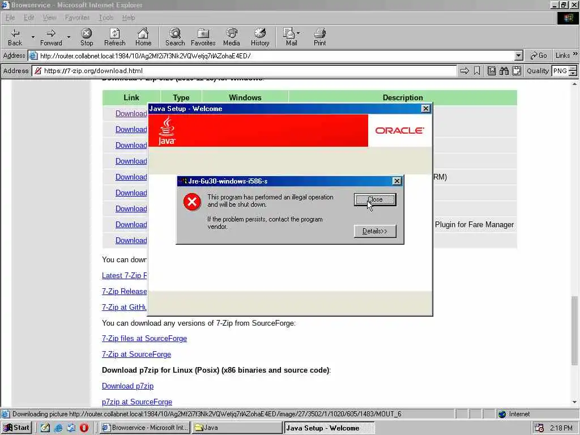The width and height of the screenshot is (580, 435).
Task: Click the Go button next to address bar
Action: click(539, 56)
